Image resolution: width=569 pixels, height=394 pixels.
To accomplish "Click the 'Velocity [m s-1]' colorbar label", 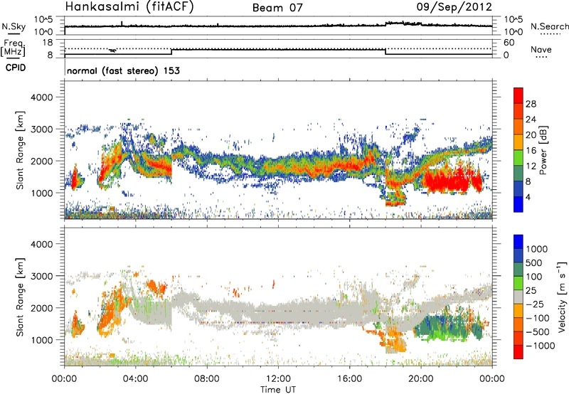I will point(562,297).
